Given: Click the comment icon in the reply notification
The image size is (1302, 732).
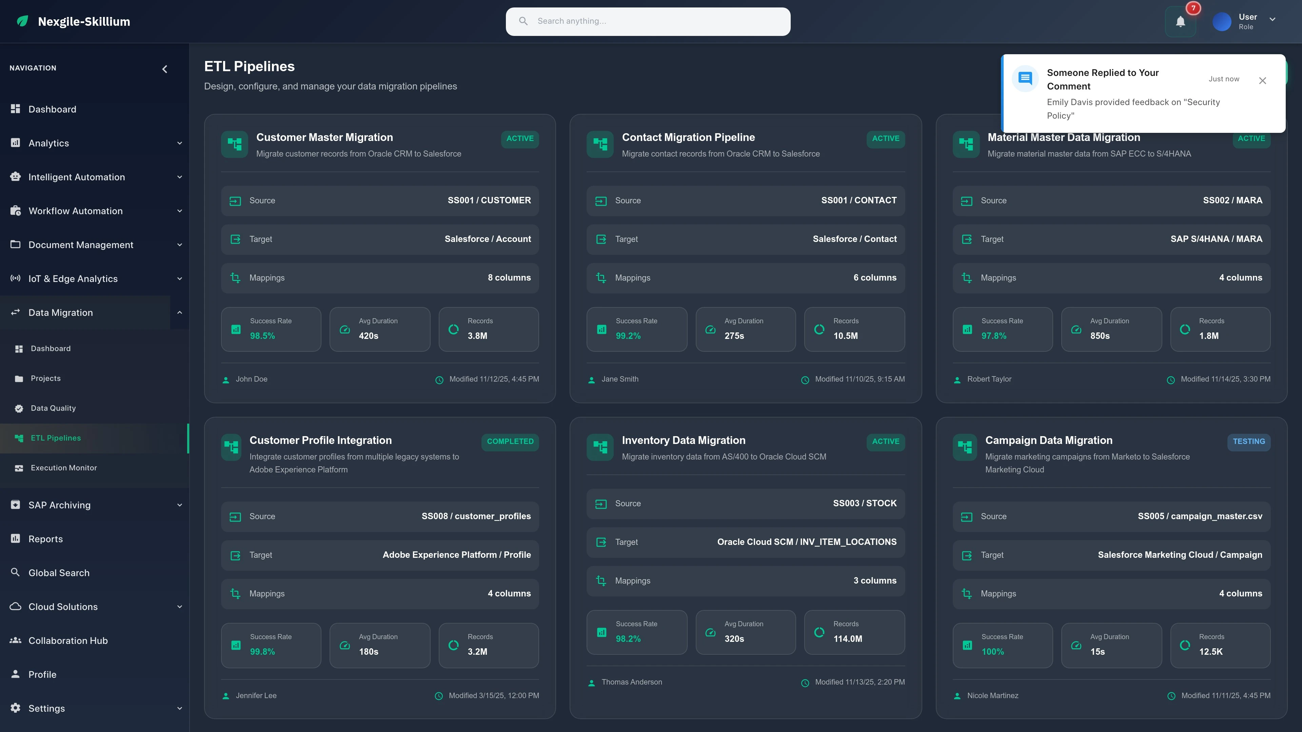Looking at the screenshot, I should tap(1025, 78).
